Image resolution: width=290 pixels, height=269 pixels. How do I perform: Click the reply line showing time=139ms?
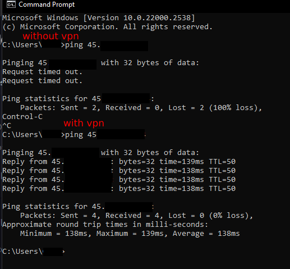click(119, 162)
